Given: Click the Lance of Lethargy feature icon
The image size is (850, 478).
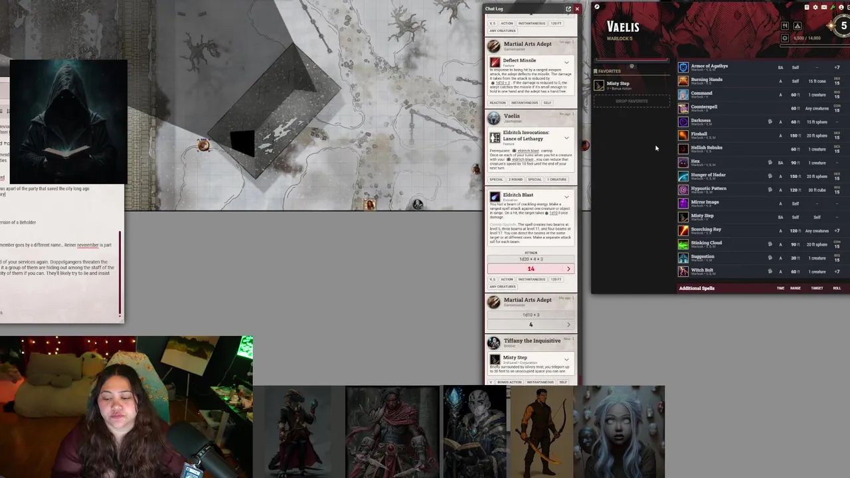Looking at the screenshot, I should coord(495,137).
